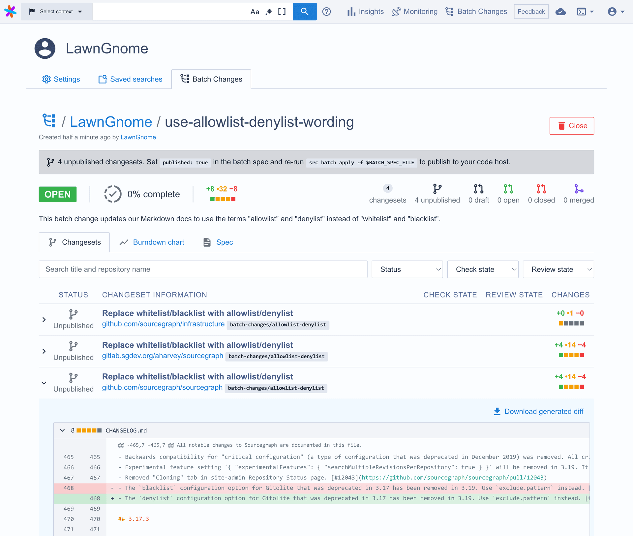Open the Settings tab
This screenshot has width=633, height=536.
pos(61,79)
